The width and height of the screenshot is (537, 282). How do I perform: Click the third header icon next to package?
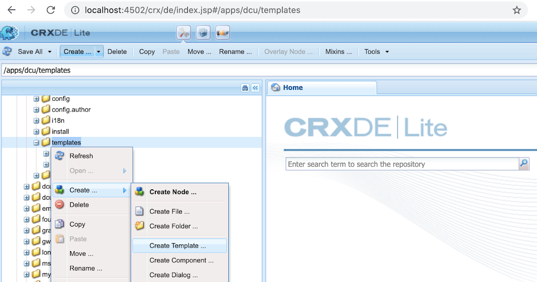click(x=223, y=33)
